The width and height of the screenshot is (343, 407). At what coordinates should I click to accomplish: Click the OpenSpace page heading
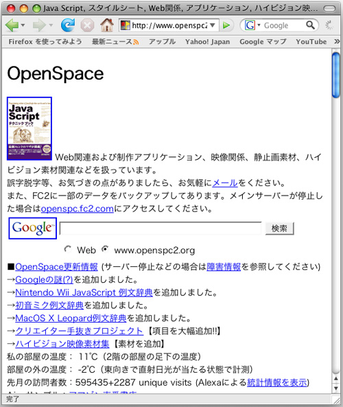[x=56, y=73]
